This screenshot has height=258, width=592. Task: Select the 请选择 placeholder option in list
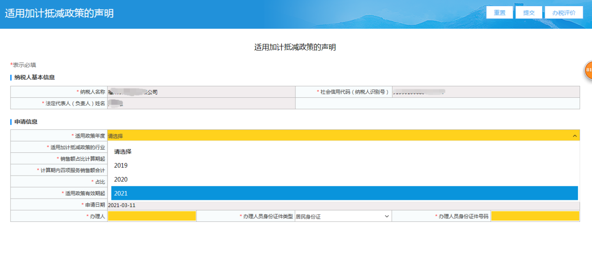[123, 151]
